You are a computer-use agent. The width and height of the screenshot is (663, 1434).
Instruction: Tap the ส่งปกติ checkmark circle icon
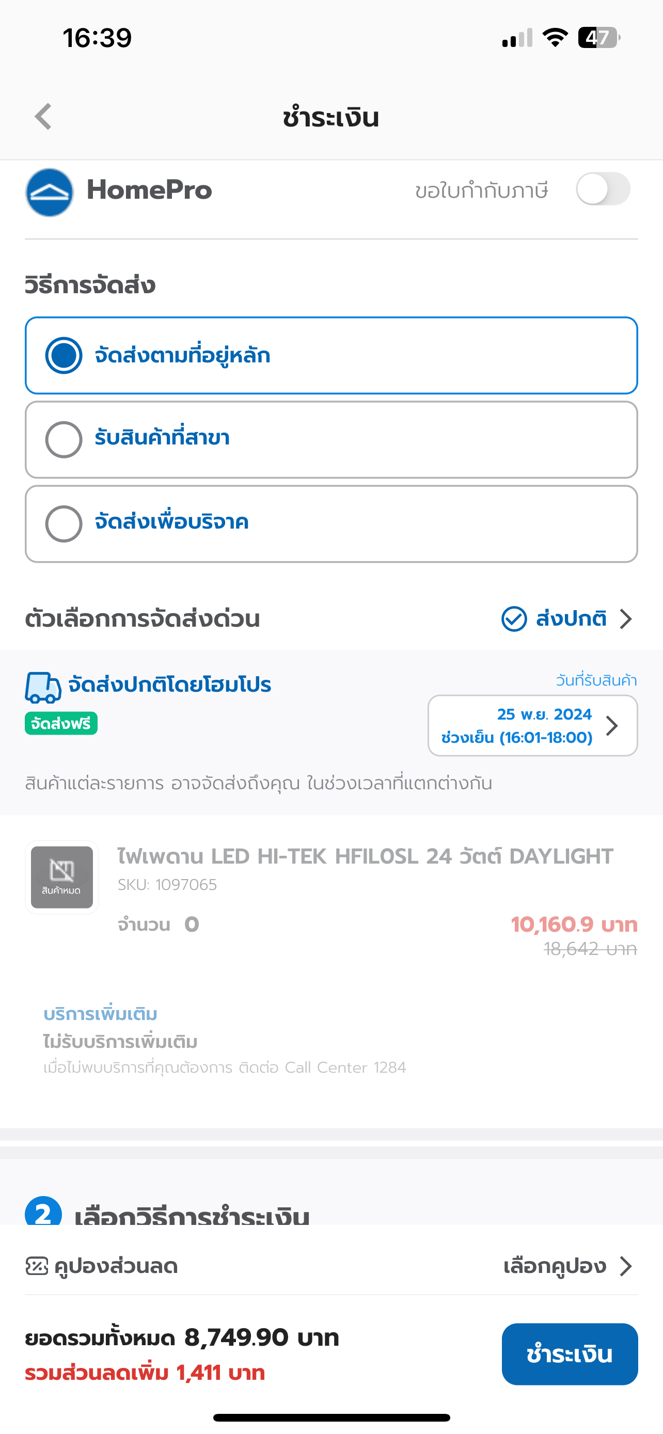click(514, 619)
